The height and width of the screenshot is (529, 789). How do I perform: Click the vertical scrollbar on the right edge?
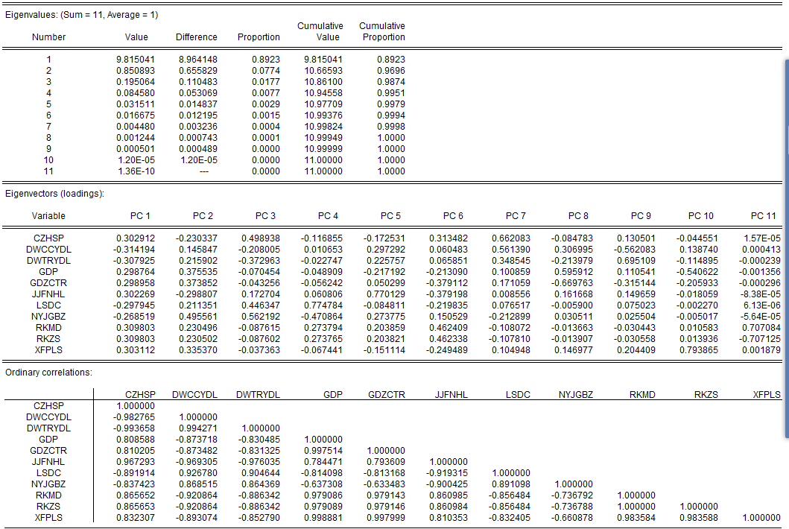785,246
